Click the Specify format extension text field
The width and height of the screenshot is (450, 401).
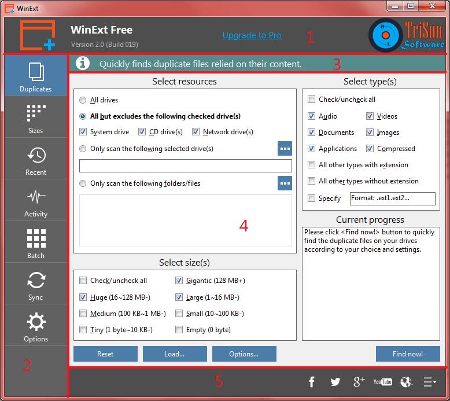(x=392, y=198)
